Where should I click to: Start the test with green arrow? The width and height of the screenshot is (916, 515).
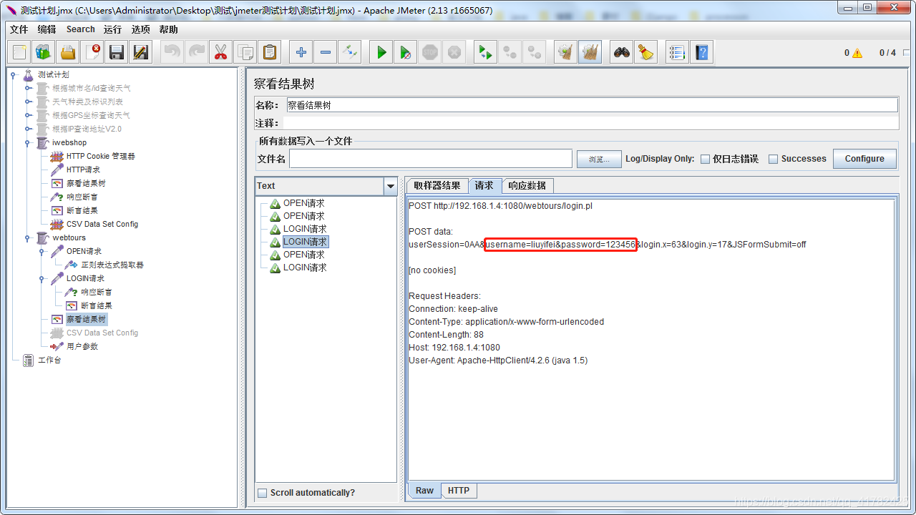[381, 52]
